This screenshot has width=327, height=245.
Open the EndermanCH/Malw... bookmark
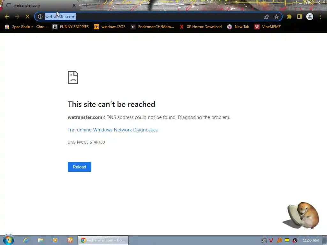(x=152, y=27)
